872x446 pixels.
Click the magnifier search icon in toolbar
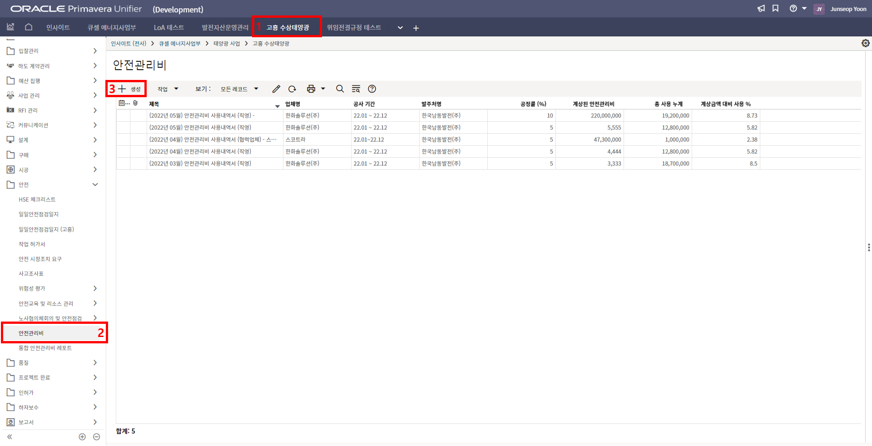pos(340,89)
